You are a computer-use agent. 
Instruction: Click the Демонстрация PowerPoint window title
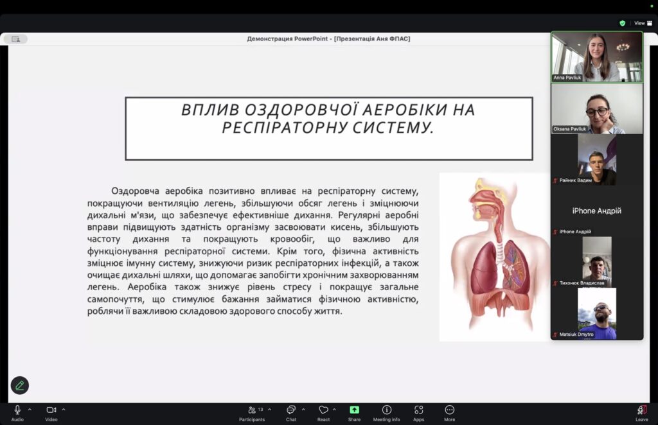pyautogui.click(x=328, y=39)
